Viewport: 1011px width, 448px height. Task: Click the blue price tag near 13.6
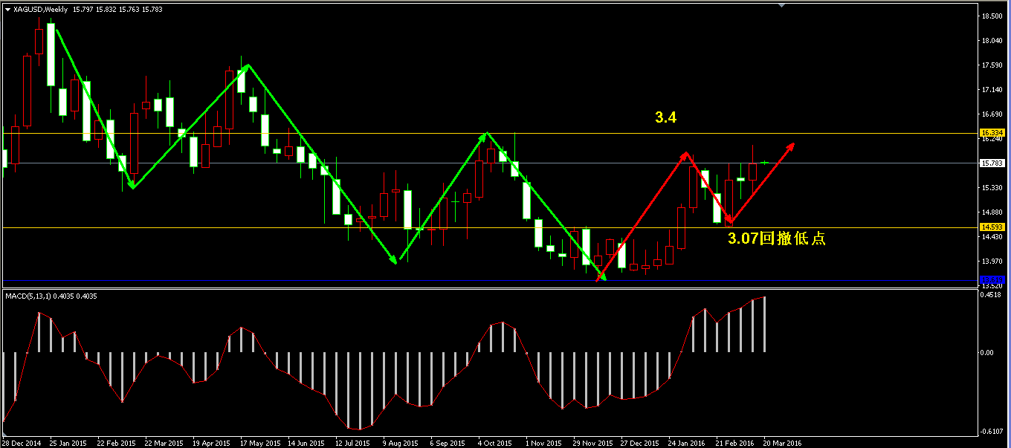tap(992, 279)
